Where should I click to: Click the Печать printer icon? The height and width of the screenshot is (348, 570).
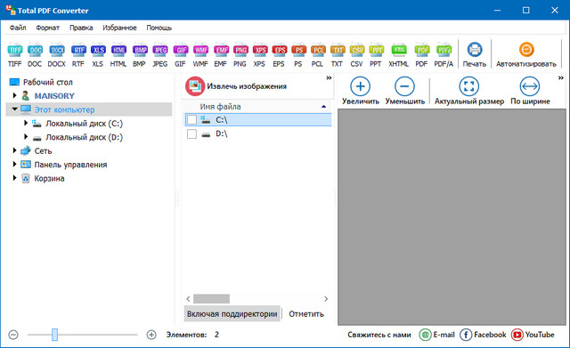[475, 50]
